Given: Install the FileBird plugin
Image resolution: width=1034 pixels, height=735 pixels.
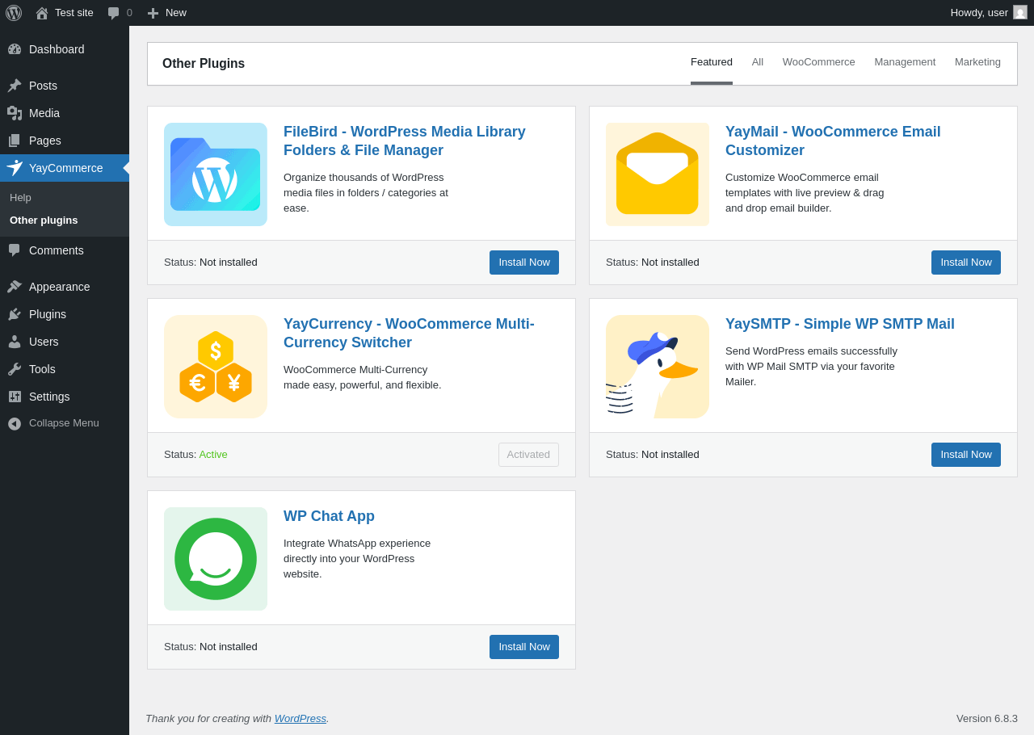Looking at the screenshot, I should point(524,262).
